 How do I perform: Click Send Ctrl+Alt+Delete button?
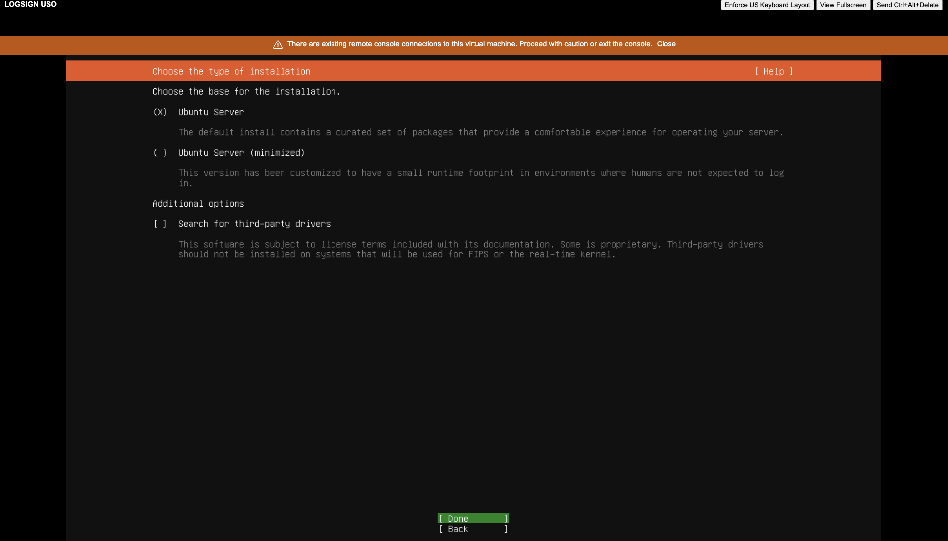click(x=907, y=5)
